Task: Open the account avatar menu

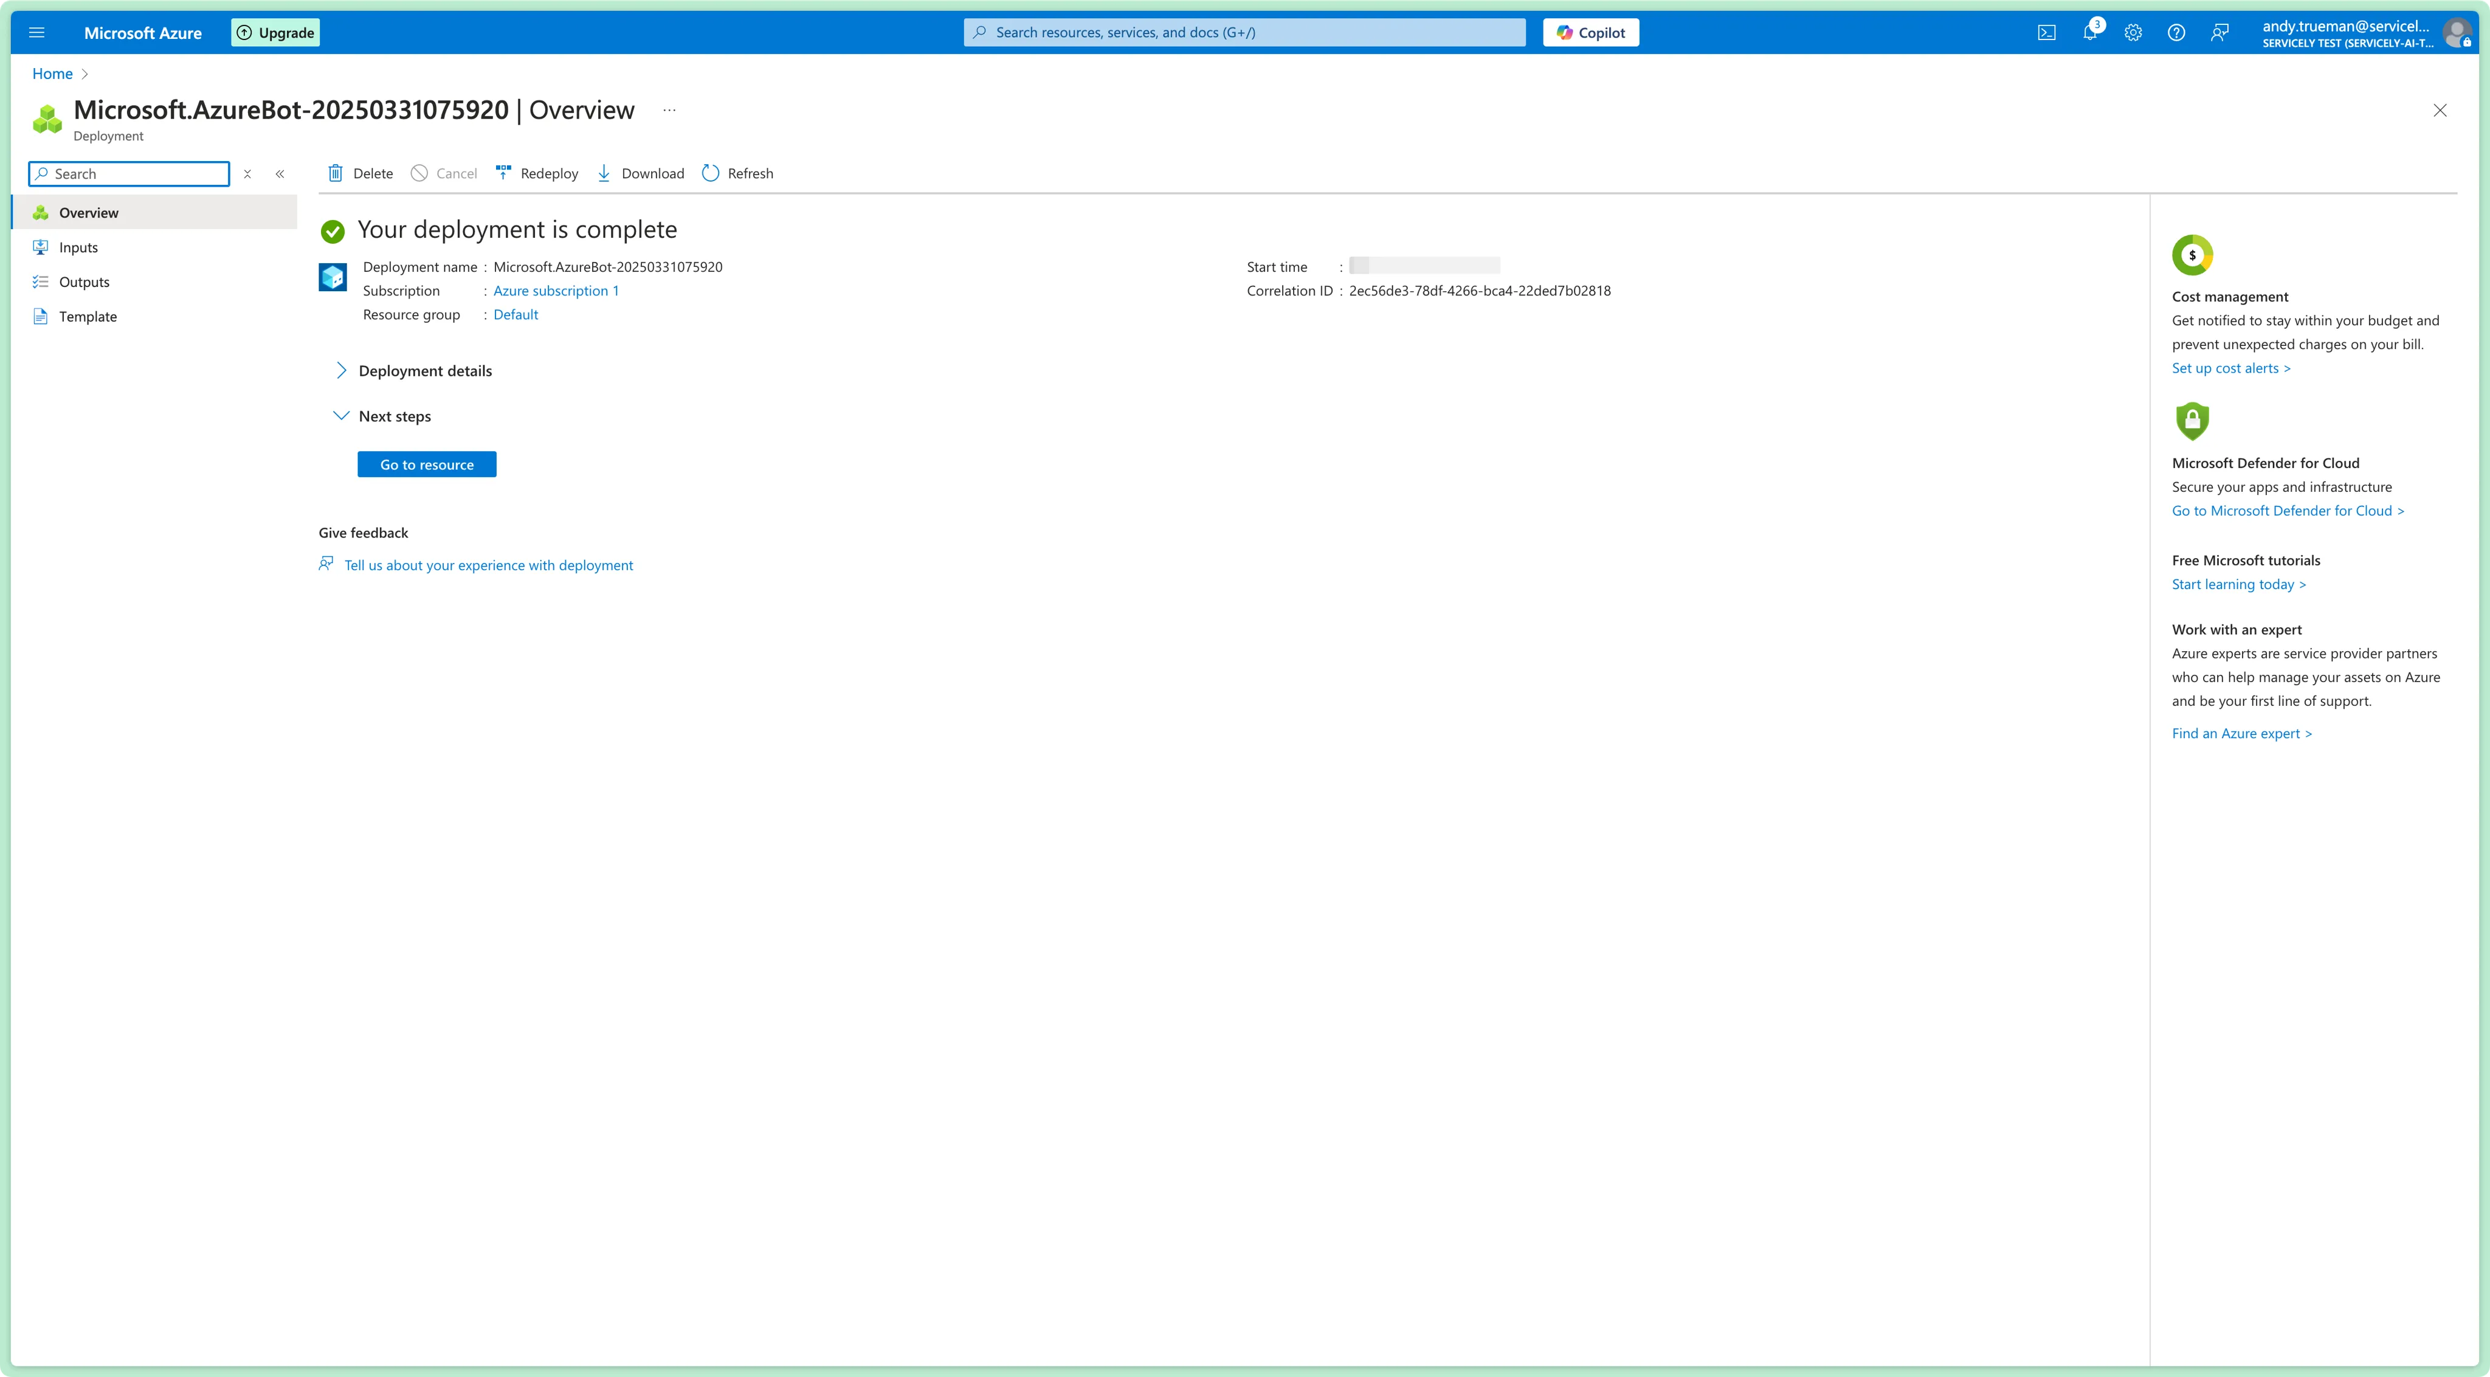Action: [x=2457, y=33]
